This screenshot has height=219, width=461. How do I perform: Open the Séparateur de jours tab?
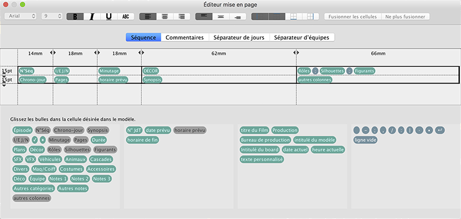pyautogui.click(x=239, y=37)
